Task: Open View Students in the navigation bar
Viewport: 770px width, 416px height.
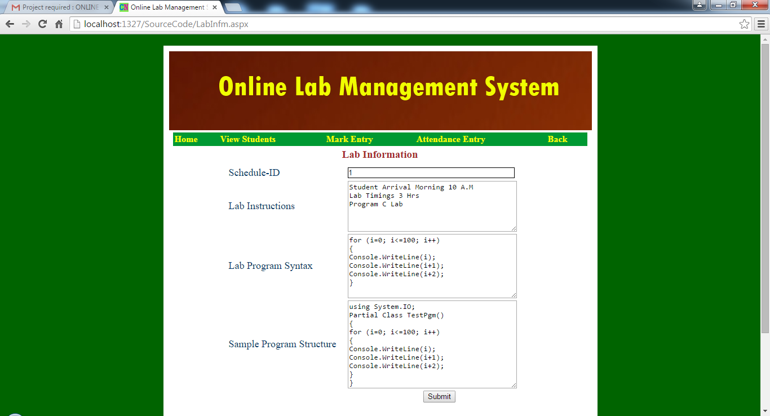Action: coord(247,139)
